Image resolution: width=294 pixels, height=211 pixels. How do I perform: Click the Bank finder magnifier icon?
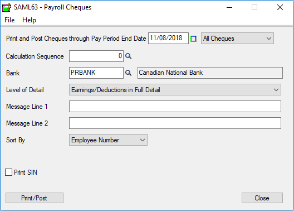coord(128,73)
